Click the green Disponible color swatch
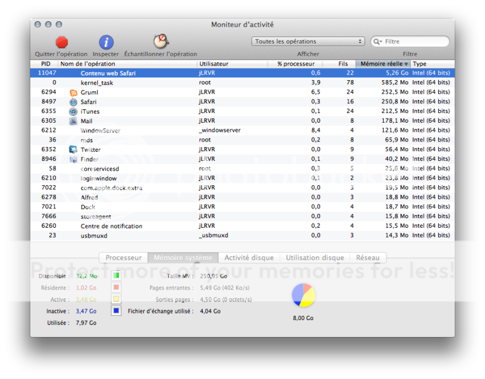 (x=117, y=275)
